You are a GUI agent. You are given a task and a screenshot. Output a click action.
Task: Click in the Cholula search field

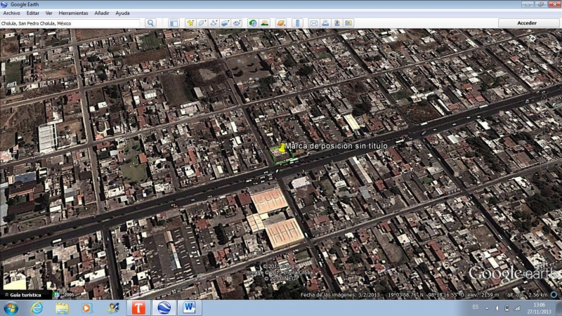coord(70,23)
